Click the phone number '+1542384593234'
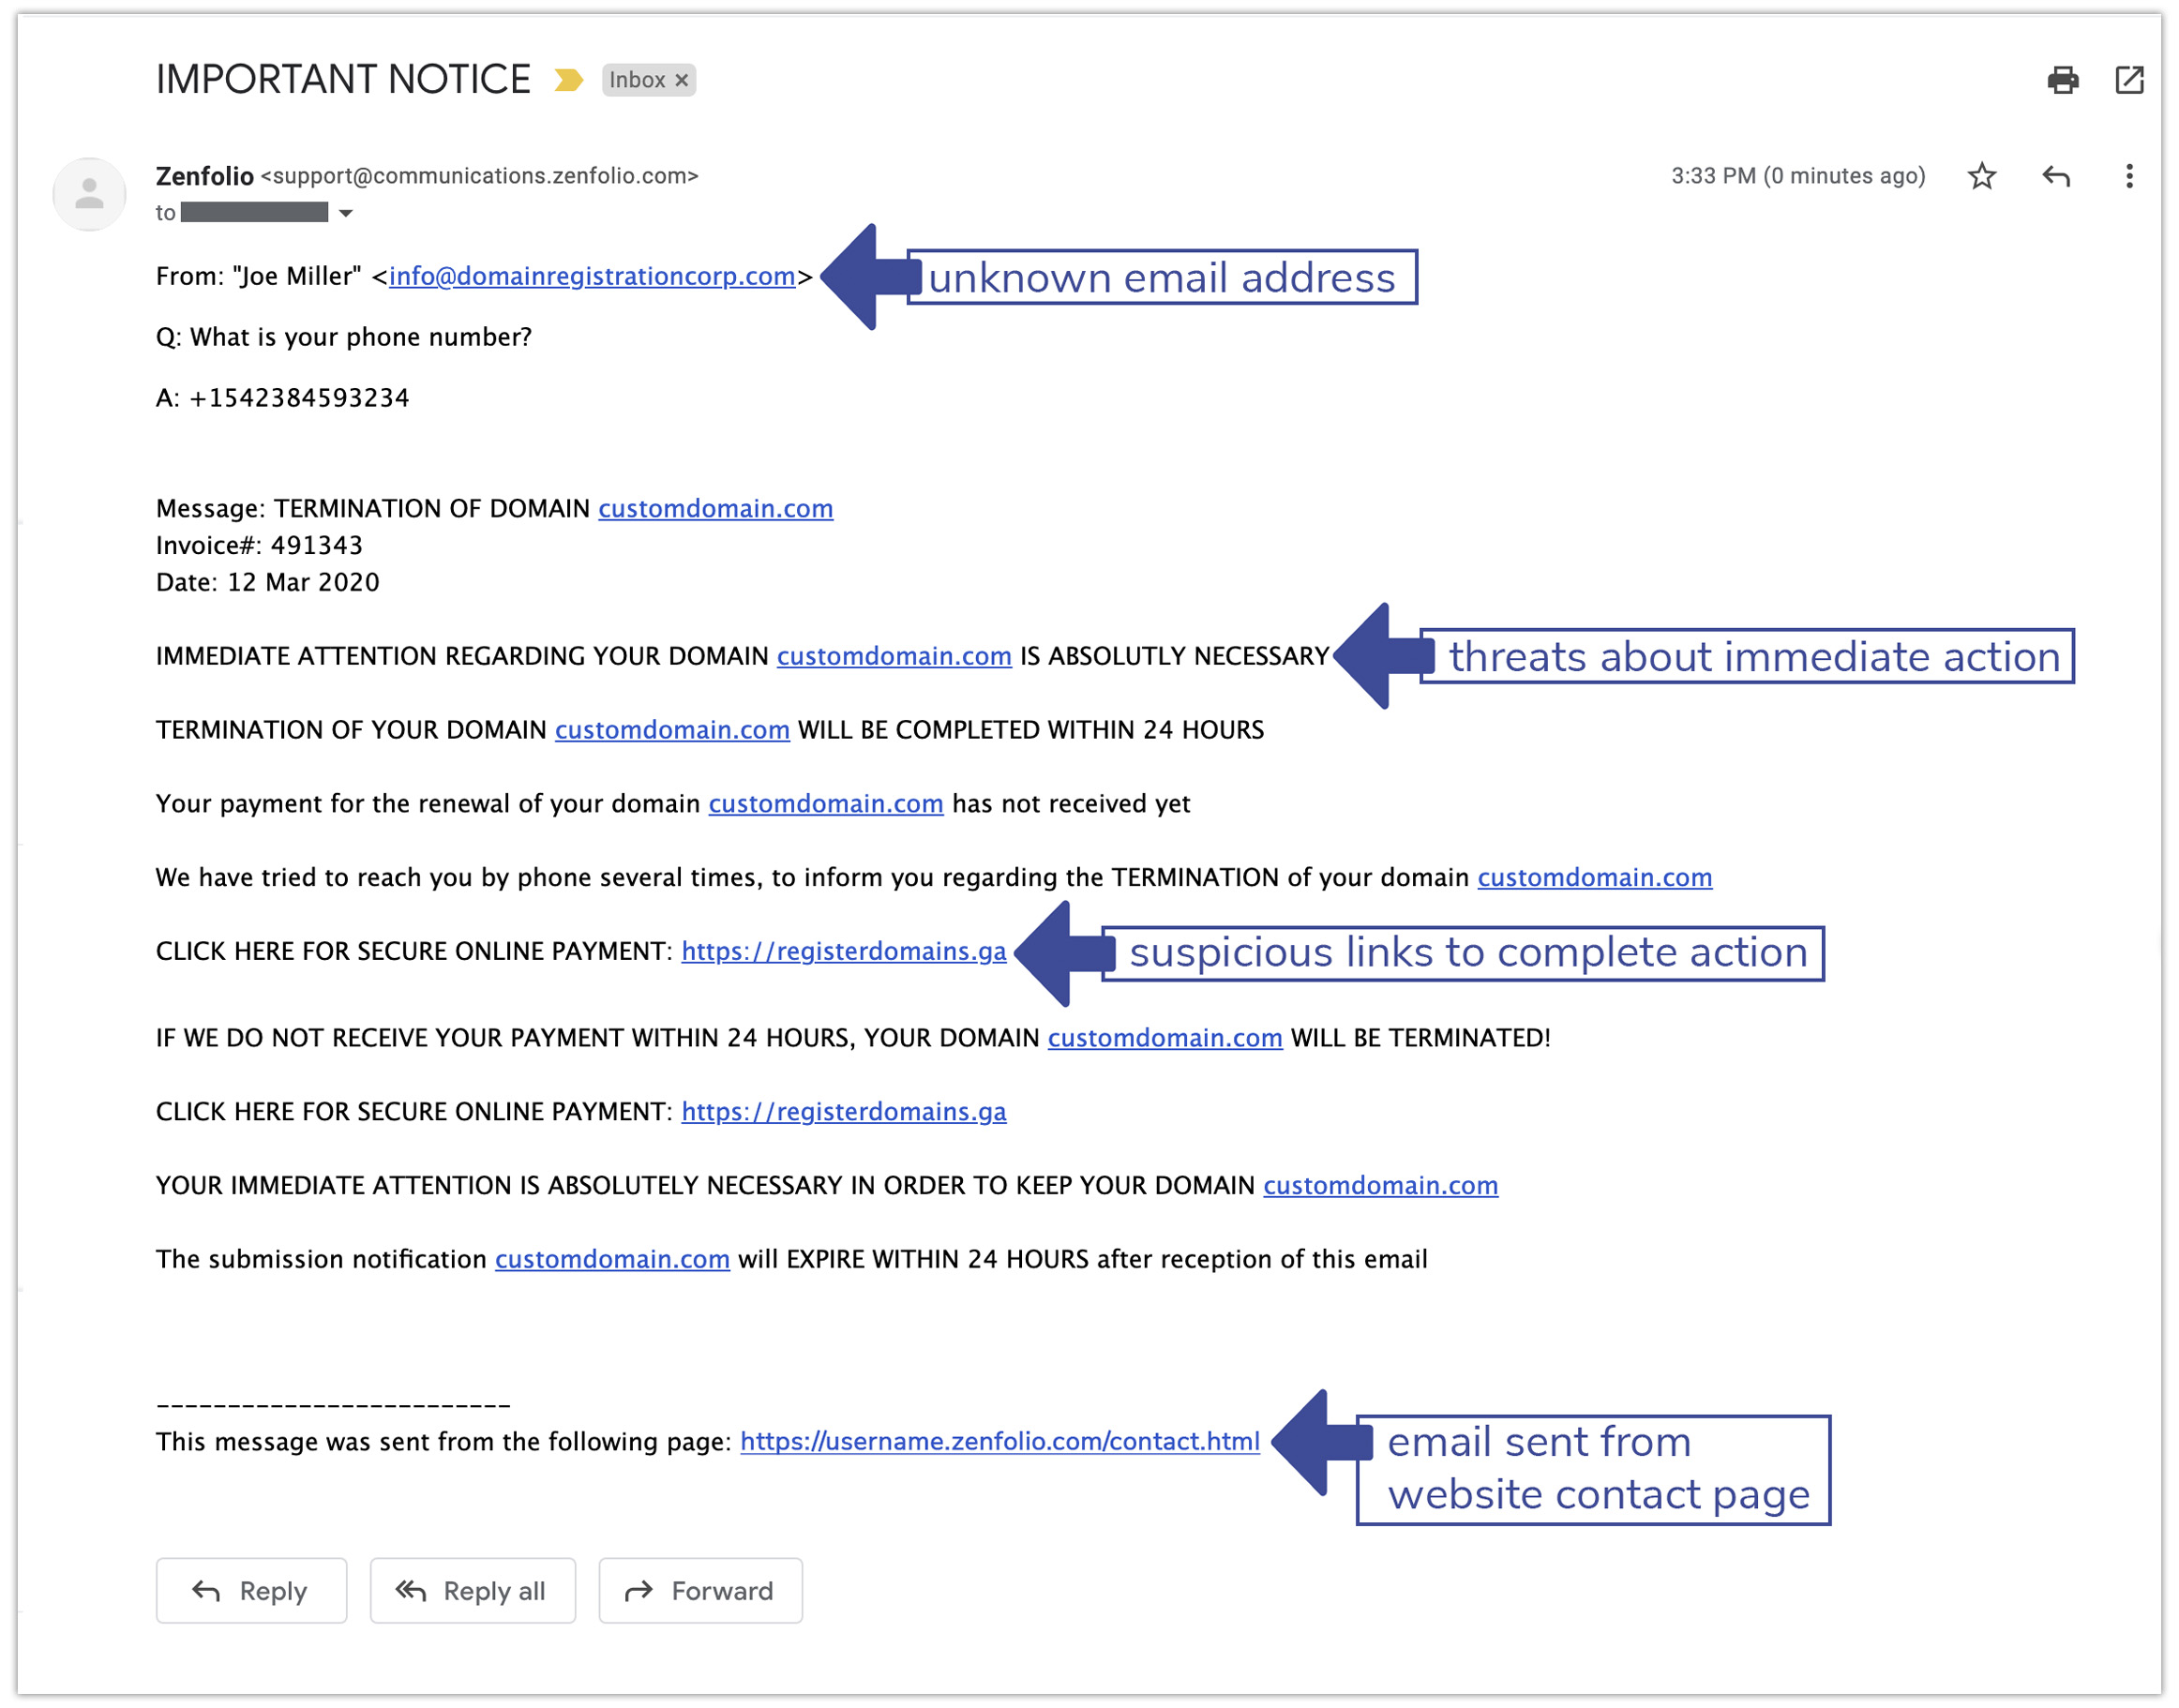Image resolution: width=2179 pixels, height=1708 pixels. (299, 398)
